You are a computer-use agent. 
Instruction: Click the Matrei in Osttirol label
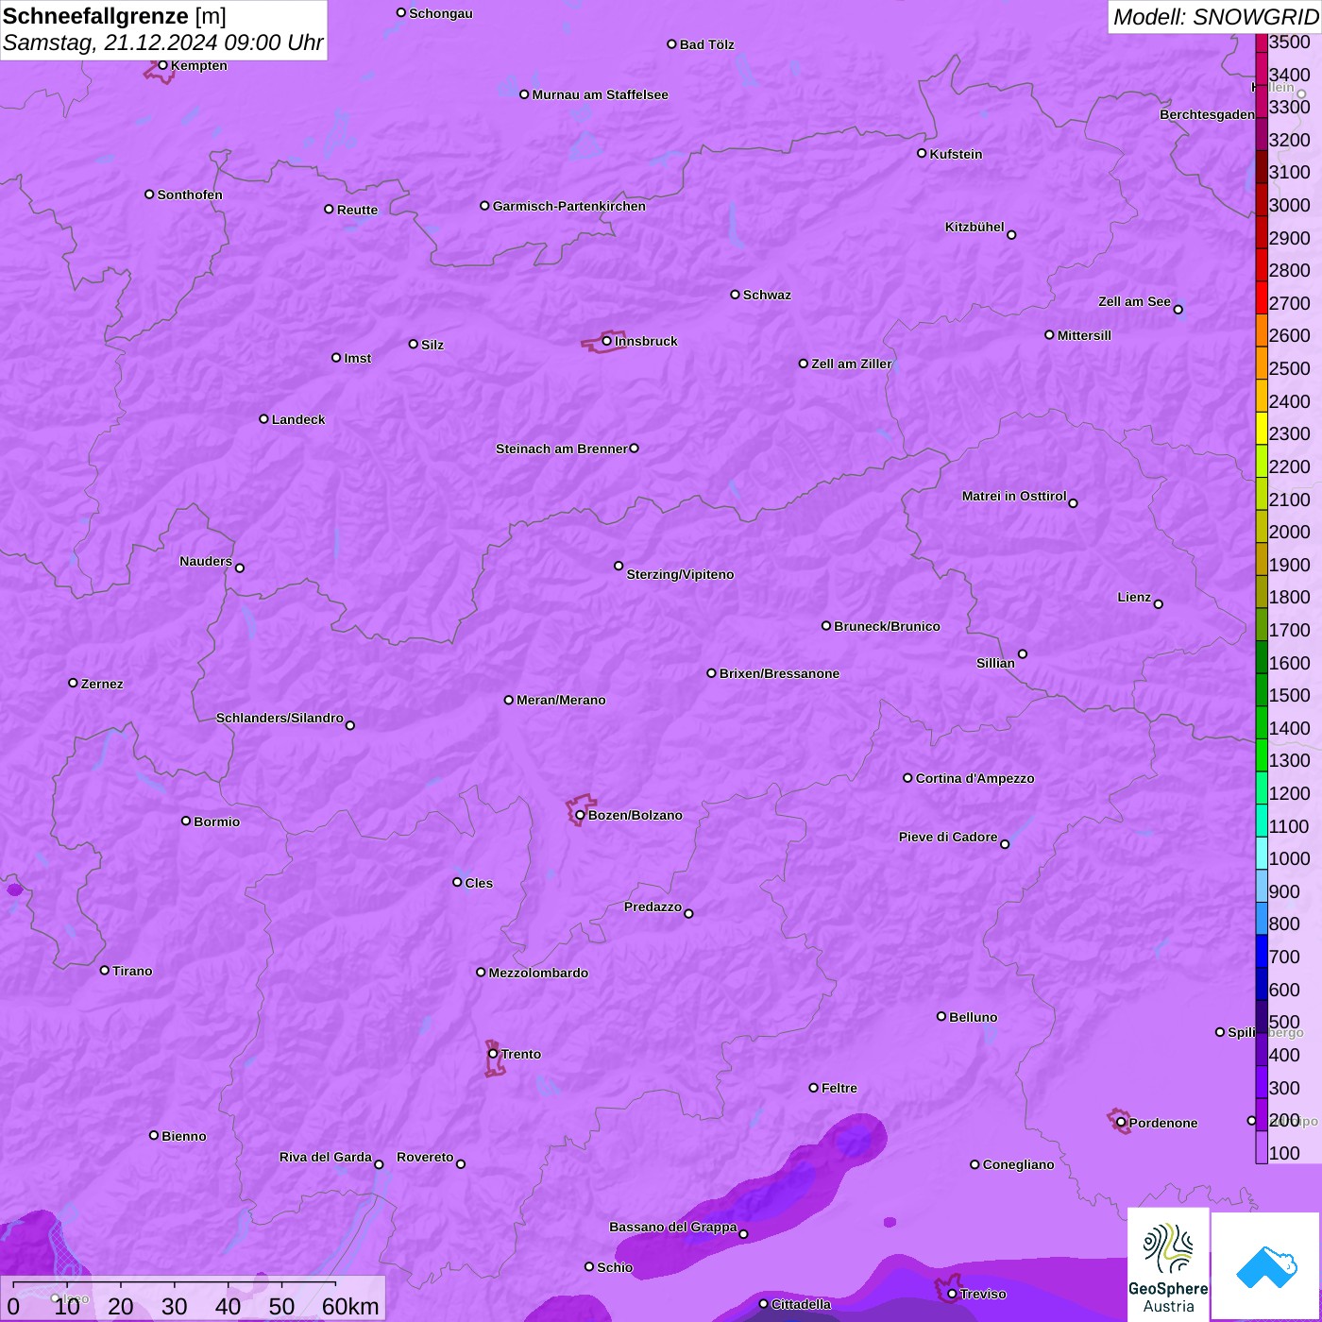pos(1014,496)
